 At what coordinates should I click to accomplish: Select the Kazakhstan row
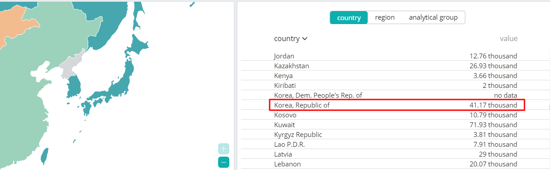point(395,66)
